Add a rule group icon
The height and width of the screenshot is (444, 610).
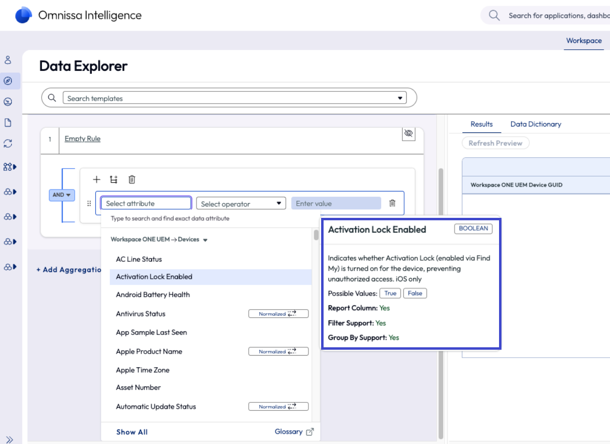pos(114,180)
